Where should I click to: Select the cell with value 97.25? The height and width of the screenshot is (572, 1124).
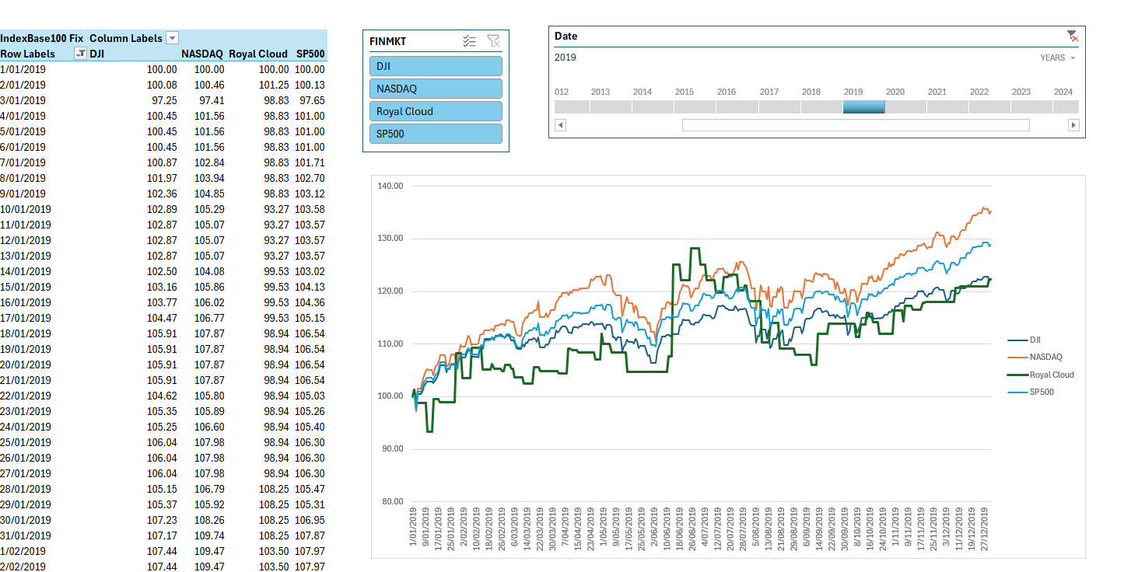click(164, 100)
